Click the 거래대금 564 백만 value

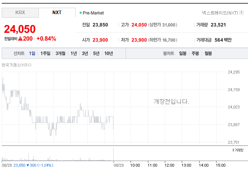pos(223,40)
